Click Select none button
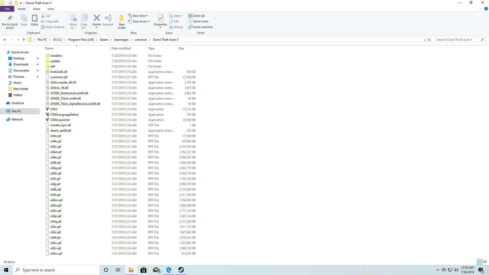This screenshot has height=275, width=489. tap(198, 21)
